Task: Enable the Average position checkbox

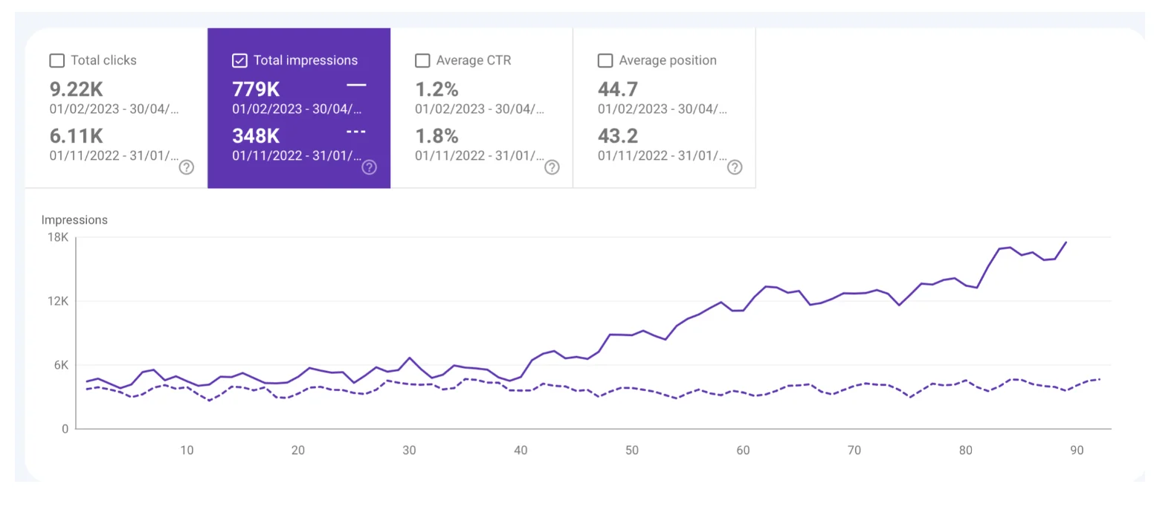Action: coord(605,60)
